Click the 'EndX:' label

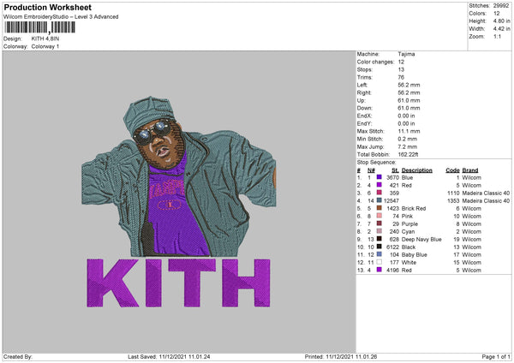(x=365, y=116)
